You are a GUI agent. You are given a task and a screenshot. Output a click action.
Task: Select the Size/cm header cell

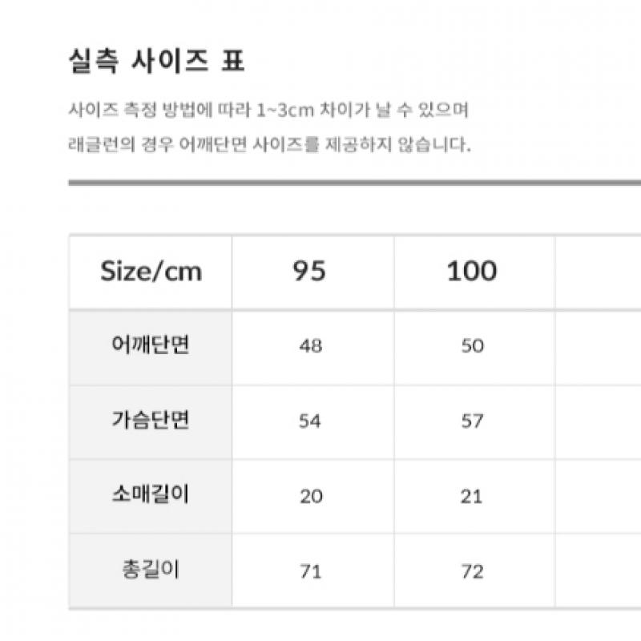coord(151,272)
